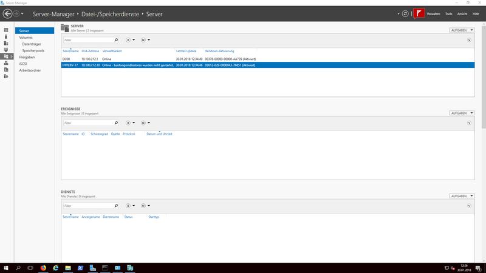The image size is (486, 273).
Task: Sort servers by IPv4-Adresse column
Action: [x=90, y=51]
